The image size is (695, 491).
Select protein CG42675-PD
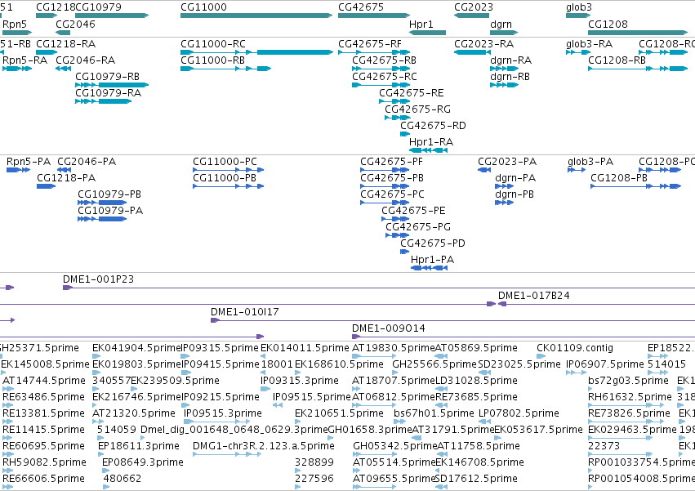pyautogui.click(x=433, y=243)
